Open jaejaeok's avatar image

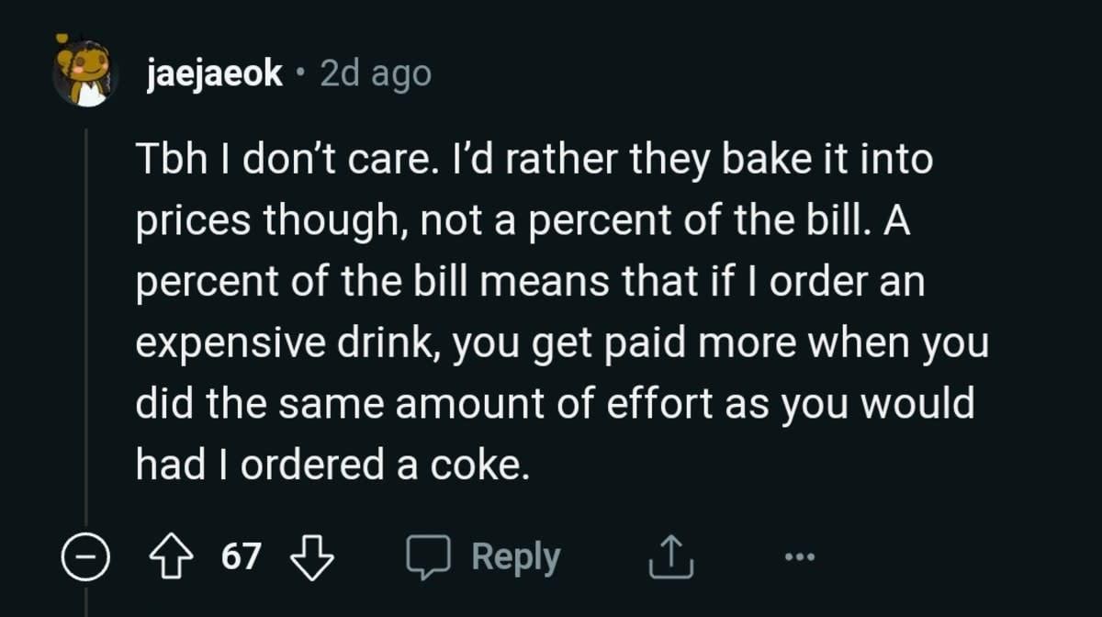[x=85, y=73]
